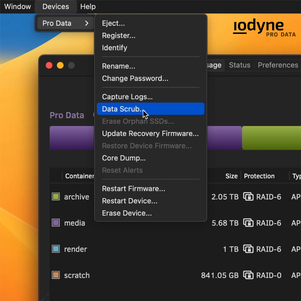Click the blue render color swatch

56,249
